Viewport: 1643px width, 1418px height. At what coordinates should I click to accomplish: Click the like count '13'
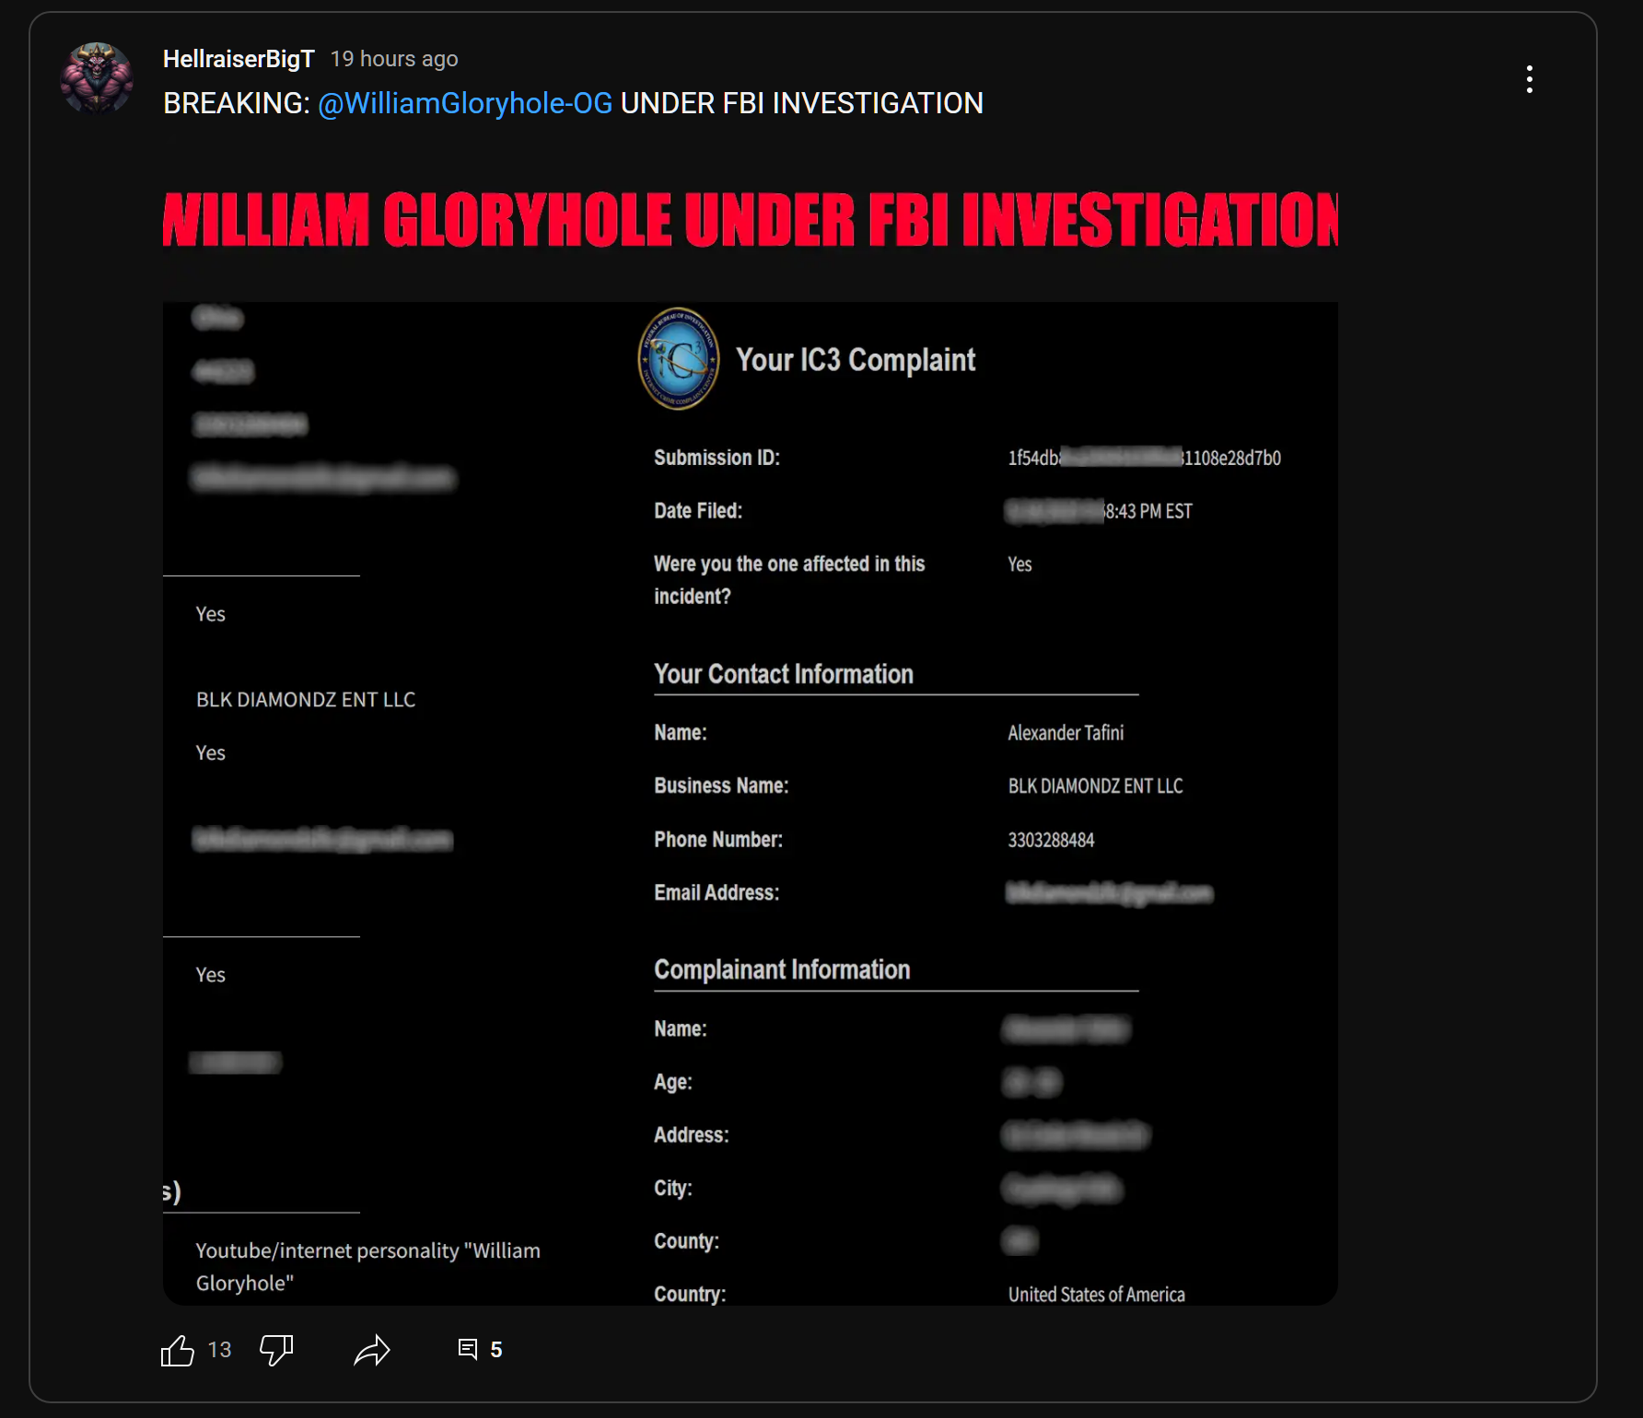[x=219, y=1350]
